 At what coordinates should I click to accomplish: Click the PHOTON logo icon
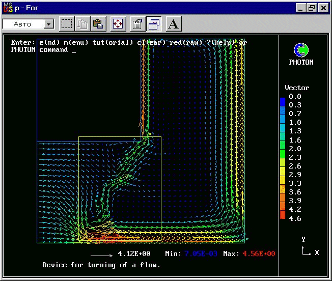301,50
